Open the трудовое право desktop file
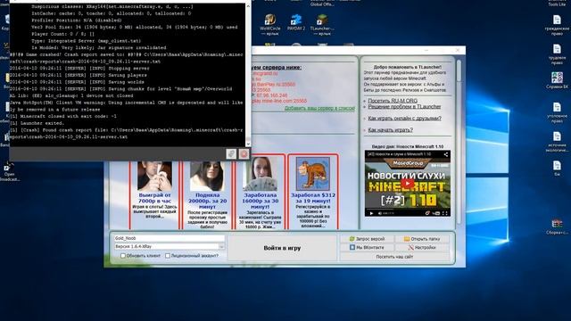This screenshot has height=321, width=571. coord(557,53)
